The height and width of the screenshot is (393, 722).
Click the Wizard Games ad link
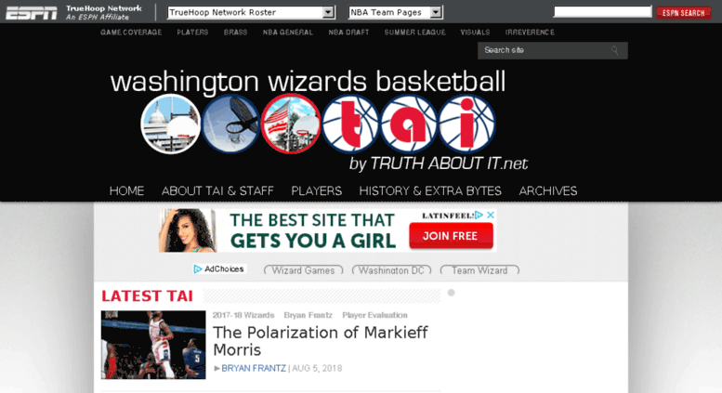click(x=304, y=270)
